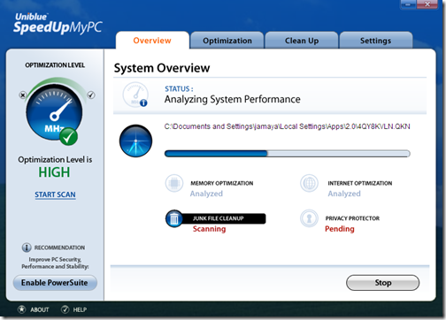446x320 pixels.
Task: Close the SpeedUpMyPC window
Action: coord(427,4)
